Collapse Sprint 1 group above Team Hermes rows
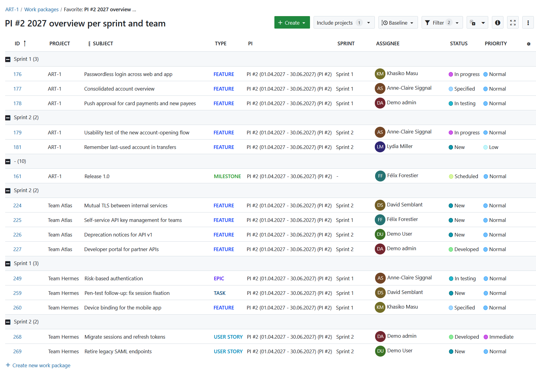The width and height of the screenshot is (536, 373). 8,264
